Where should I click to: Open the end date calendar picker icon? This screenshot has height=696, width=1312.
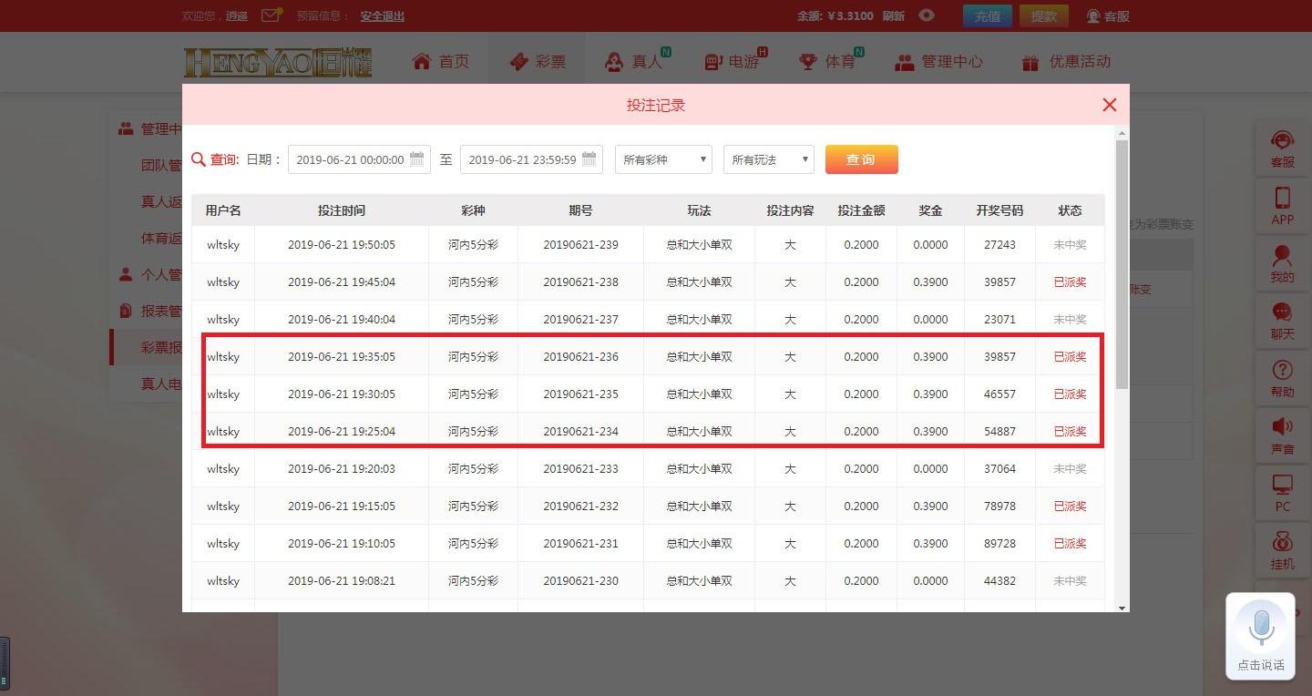coord(589,159)
